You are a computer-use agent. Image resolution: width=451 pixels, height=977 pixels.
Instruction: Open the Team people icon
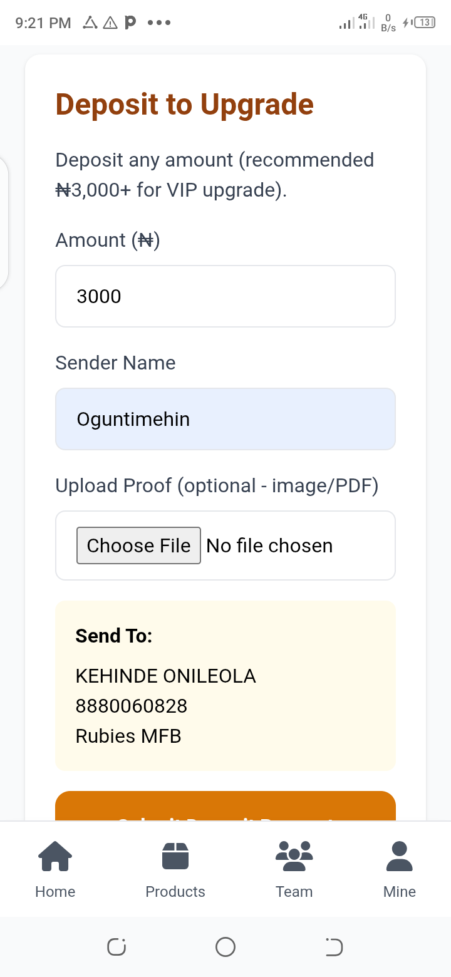(294, 856)
